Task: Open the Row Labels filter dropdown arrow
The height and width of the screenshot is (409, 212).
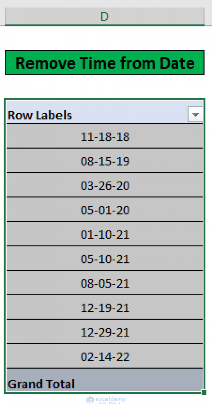Action: (195, 114)
